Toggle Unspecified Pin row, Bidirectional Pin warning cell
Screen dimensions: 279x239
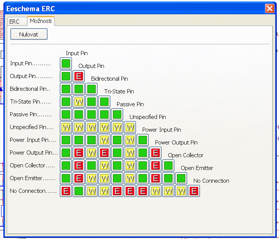(x=91, y=127)
